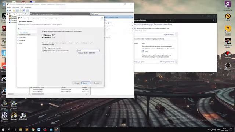Screen dimensions: 235x132
Task: Select the inbound rules tree node icon
Action: (10, 16)
